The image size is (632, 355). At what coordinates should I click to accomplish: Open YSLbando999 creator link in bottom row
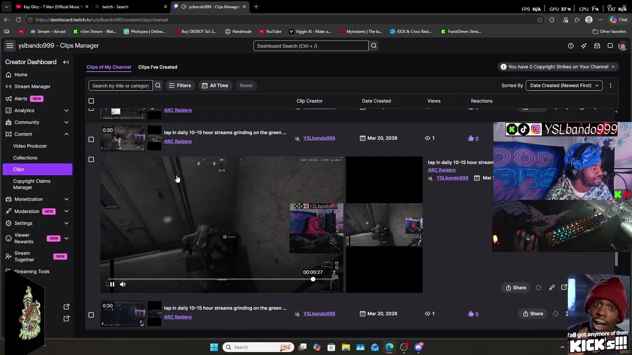[319, 314]
